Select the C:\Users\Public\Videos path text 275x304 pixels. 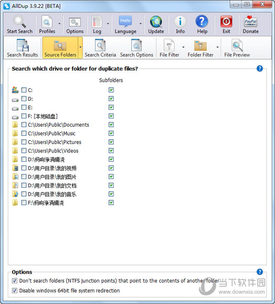click(x=53, y=151)
